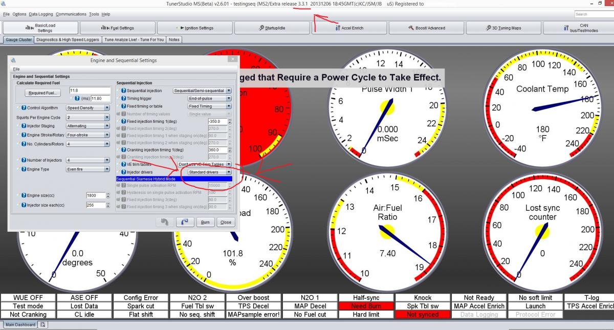The image size is (614, 330).
Task: Expand the Timing trigger End-of-pulse dropdown
Action: click(228, 98)
